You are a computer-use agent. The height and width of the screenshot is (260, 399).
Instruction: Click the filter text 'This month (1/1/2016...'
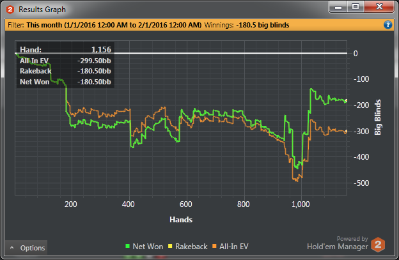pos(114,25)
